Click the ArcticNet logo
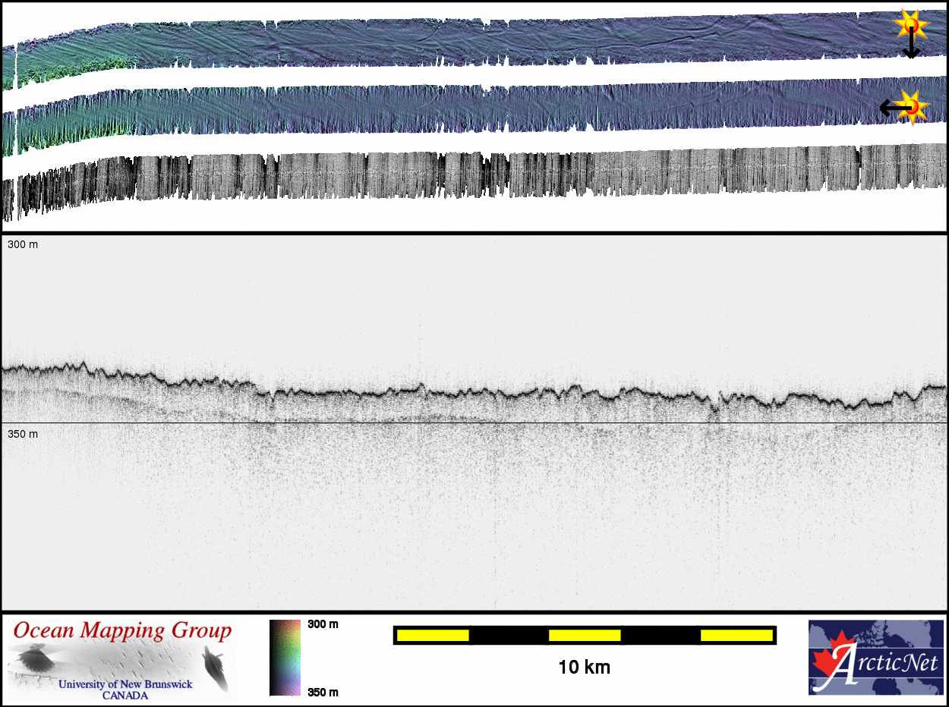 [x=875, y=657]
